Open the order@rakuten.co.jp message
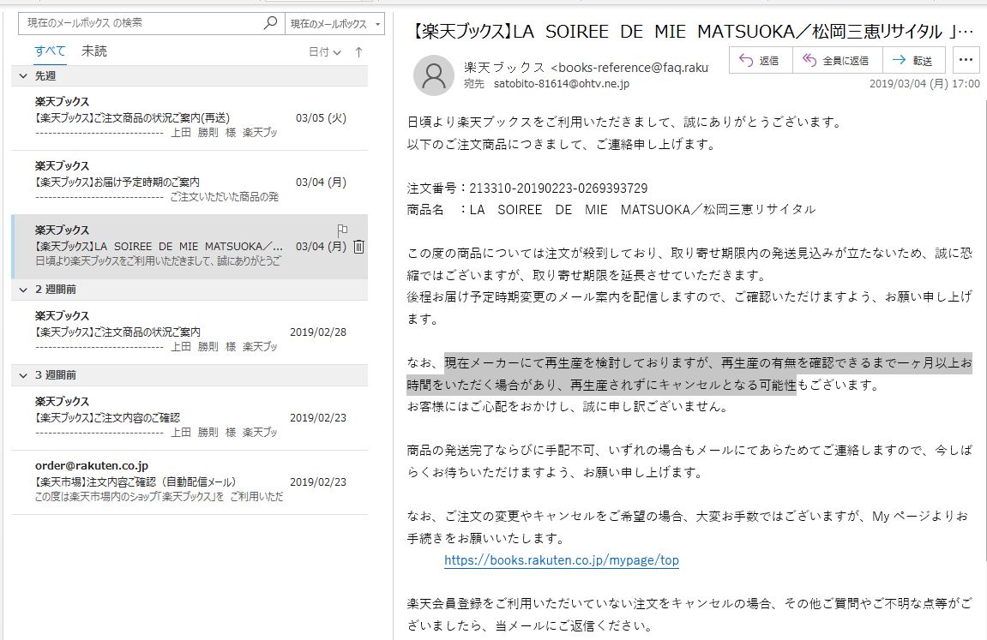Image resolution: width=987 pixels, height=640 pixels. tap(190, 482)
